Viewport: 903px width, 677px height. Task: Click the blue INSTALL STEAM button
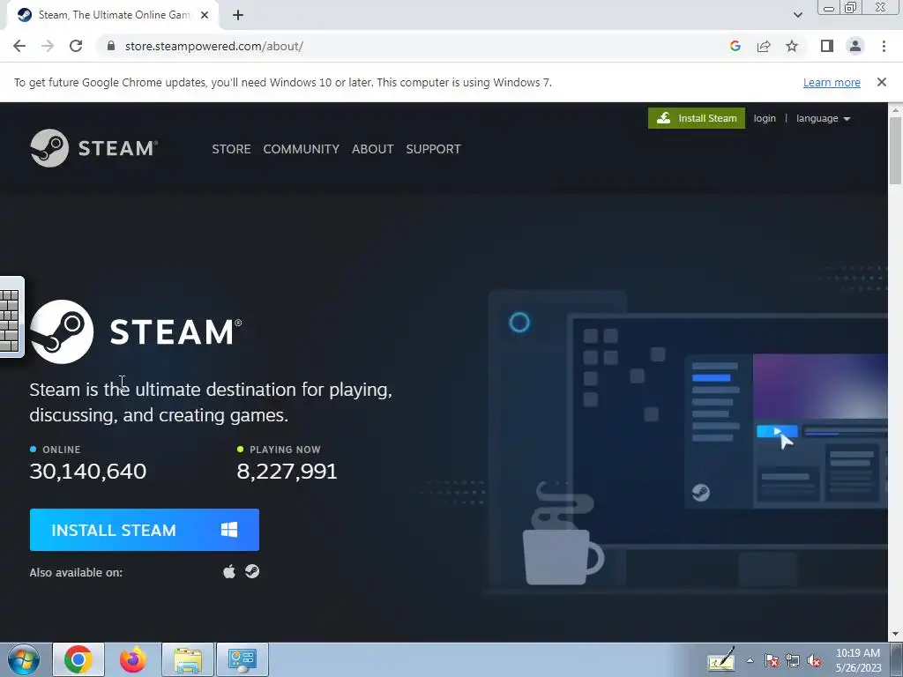pos(145,530)
